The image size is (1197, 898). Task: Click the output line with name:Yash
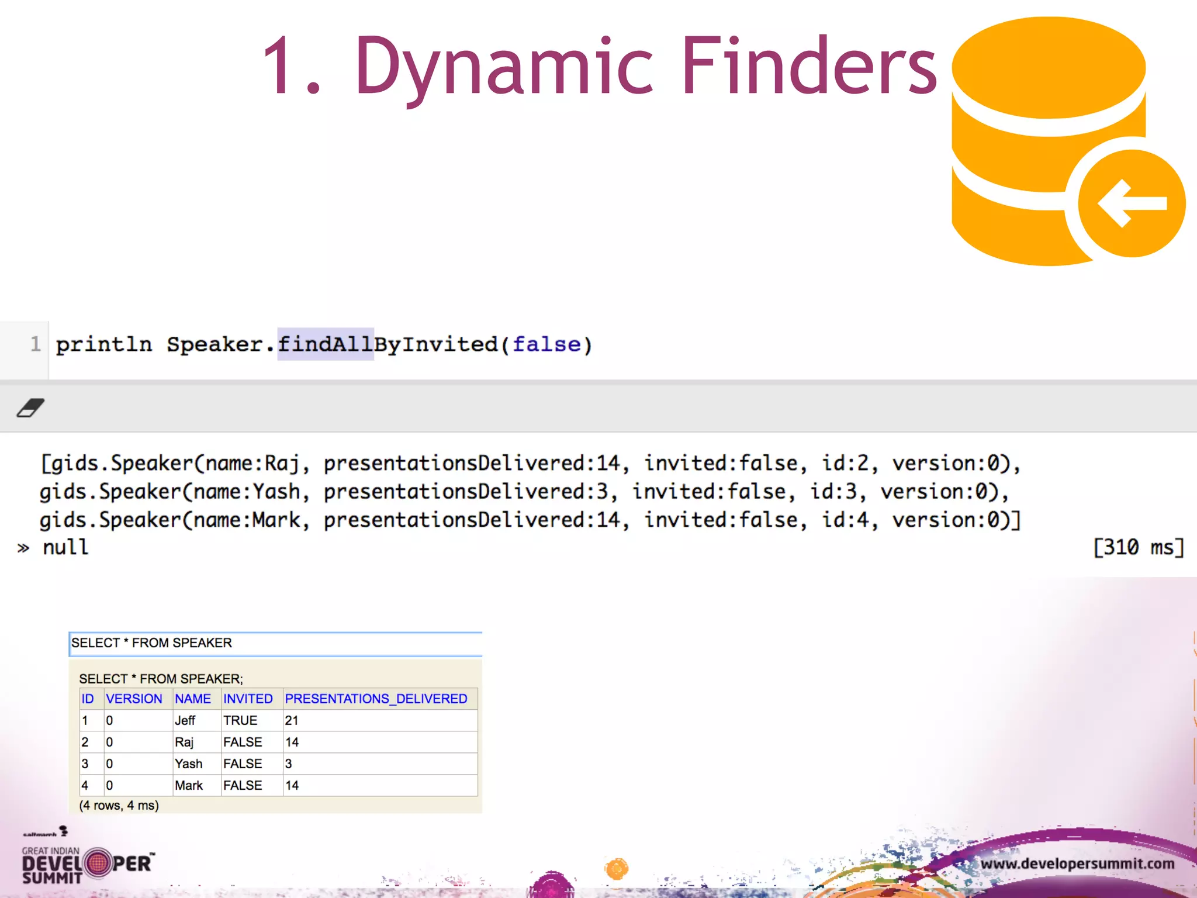click(x=525, y=492)
